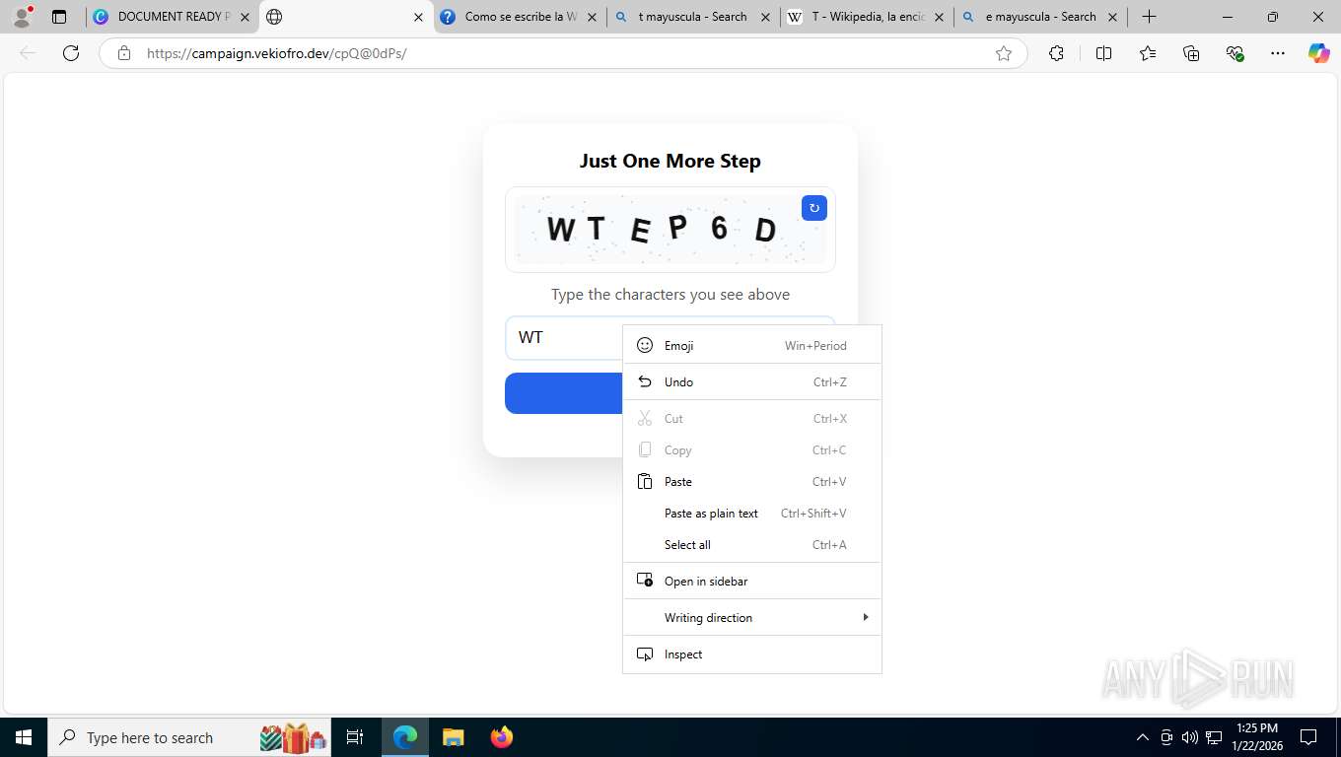Close the 'Como se escribe la W' tab
The width and height of the screenshot is (1341, 757).
[592, 17]
